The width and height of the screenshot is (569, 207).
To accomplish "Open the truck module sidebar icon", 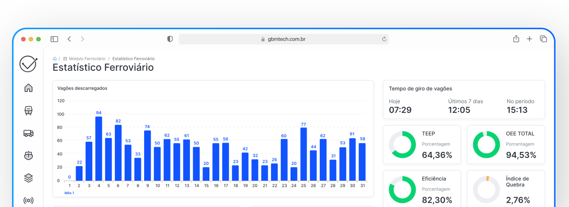I will [28, 133].
